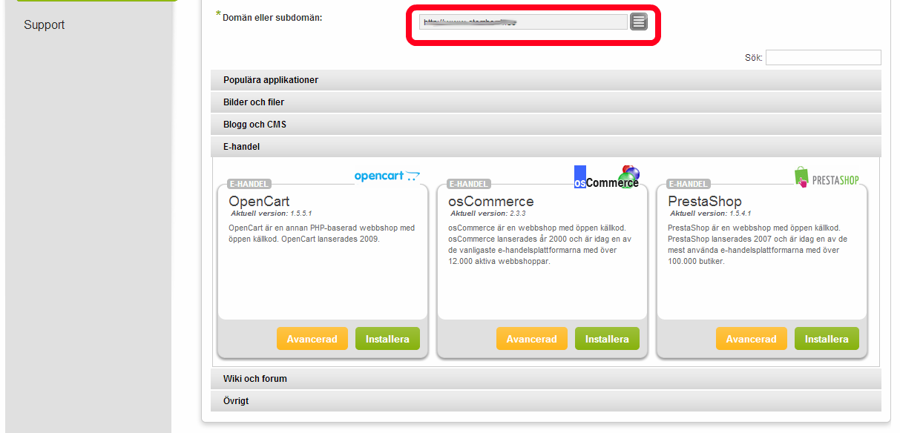The height and width of the screenshot is (433, 900).
Task: Click the PrestaShop logo icon
Action: click(831, 179)
